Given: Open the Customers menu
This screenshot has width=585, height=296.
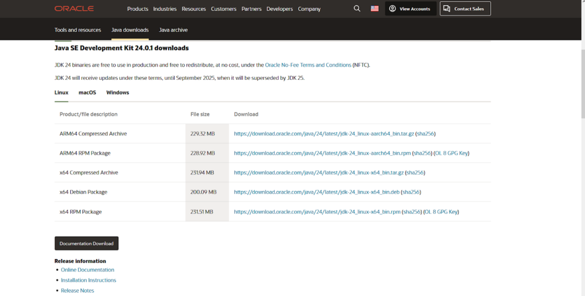Looking at the screenshot, I should (223, 9).
